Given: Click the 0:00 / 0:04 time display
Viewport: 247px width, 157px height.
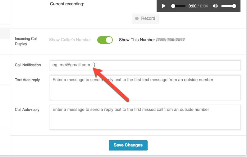Looking at the screenshot, I should pyautogui.click(x=198, y=6).
